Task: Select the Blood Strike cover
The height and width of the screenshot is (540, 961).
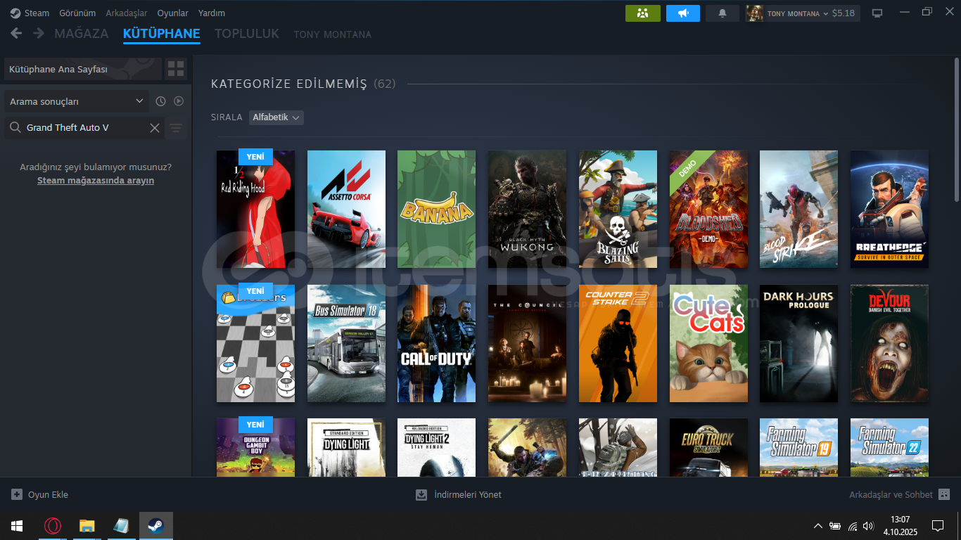Action: [x=798, y=209]
